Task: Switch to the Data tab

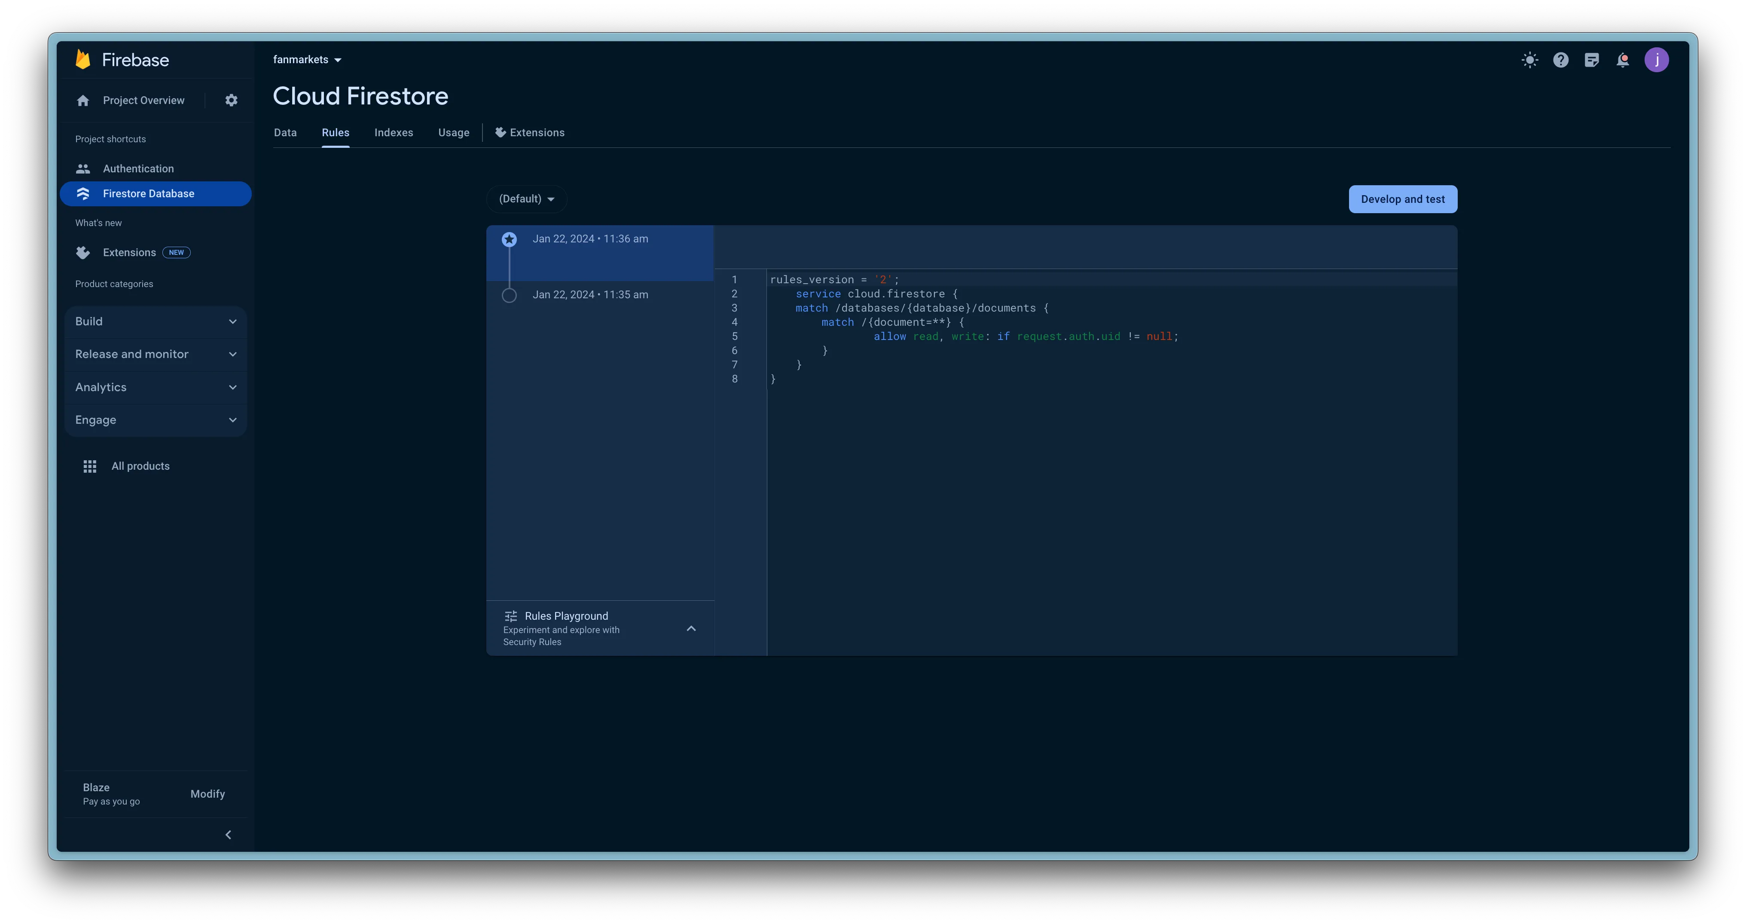Action: pyautogui.click(x=285, y=133)
